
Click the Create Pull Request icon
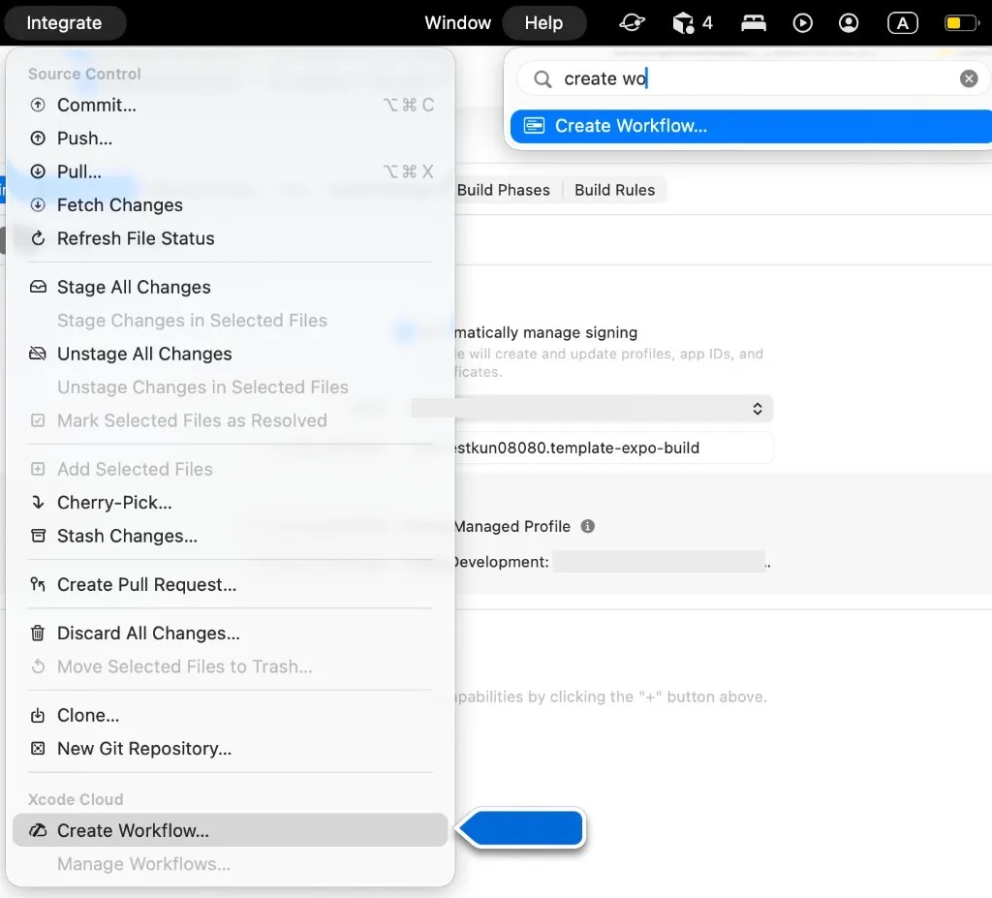38,585
